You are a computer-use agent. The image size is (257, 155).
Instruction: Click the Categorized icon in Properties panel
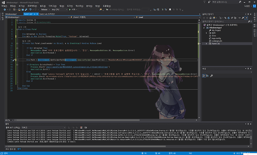click(204, 76)
